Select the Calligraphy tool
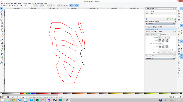The width and height of the screenshot is (183, 102). [x=2, y=43]
